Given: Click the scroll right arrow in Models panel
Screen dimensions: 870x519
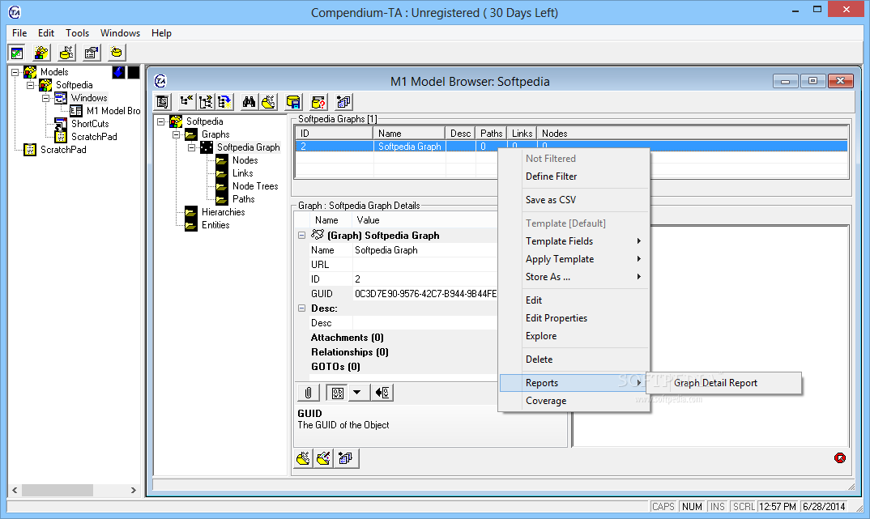Looking at the screenshot, I should click(x=133, y=490).
